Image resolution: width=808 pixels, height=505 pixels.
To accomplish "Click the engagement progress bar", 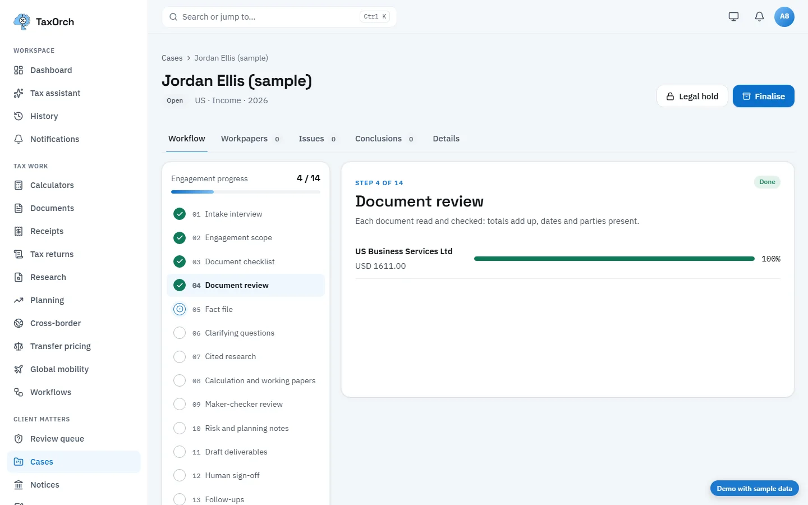I will point(246,192).
